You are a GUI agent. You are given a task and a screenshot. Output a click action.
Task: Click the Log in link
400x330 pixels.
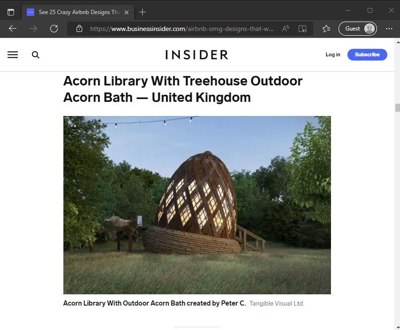(333, 54)
